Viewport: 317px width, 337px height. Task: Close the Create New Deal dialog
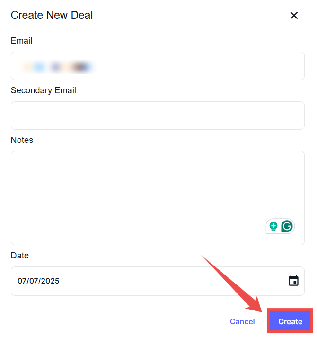(294, 15)
